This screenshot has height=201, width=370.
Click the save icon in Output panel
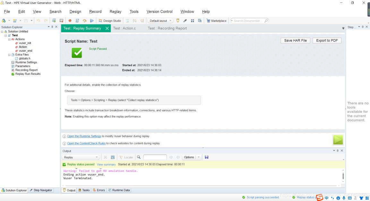point(206,157)
